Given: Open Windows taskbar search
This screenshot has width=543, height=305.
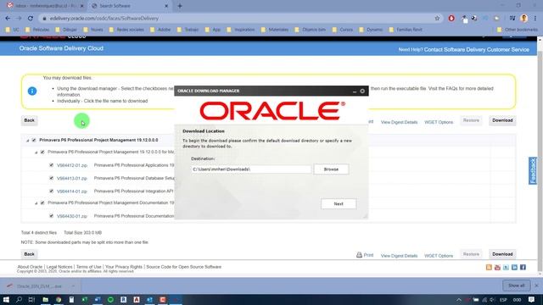Looking at the screenshot, I should pyautogui.click(x=19, y=299).
